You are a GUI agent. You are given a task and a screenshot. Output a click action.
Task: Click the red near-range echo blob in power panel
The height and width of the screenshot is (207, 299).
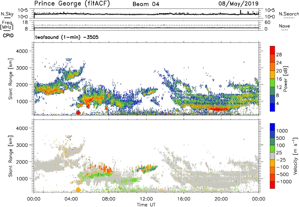click(x=78, y=112)
